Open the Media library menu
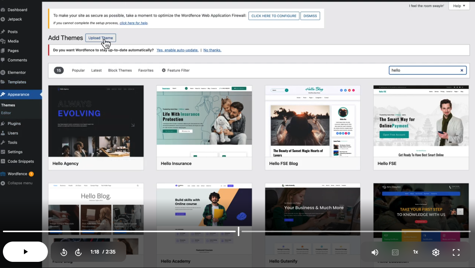475x268 pixels. [13, 41]
